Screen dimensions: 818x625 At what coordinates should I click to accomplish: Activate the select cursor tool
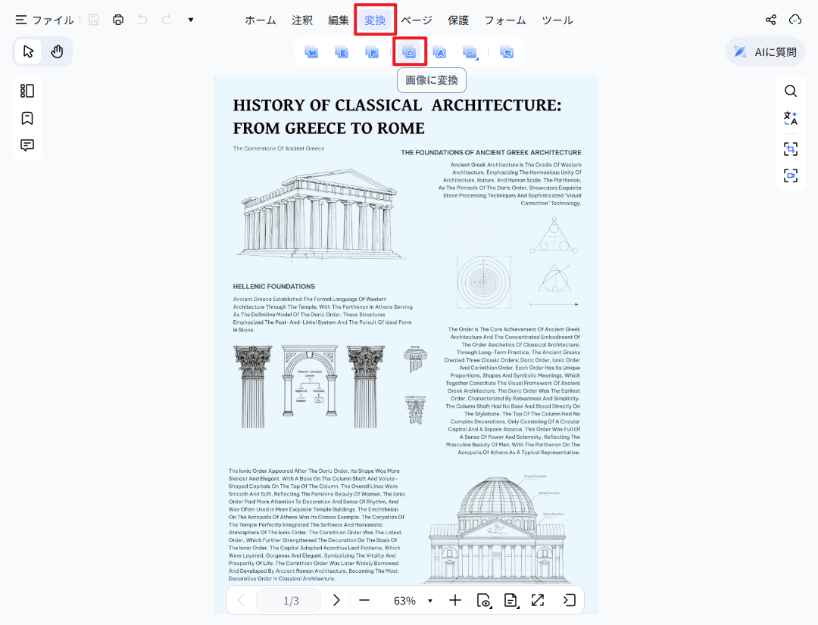pos(28,51)
